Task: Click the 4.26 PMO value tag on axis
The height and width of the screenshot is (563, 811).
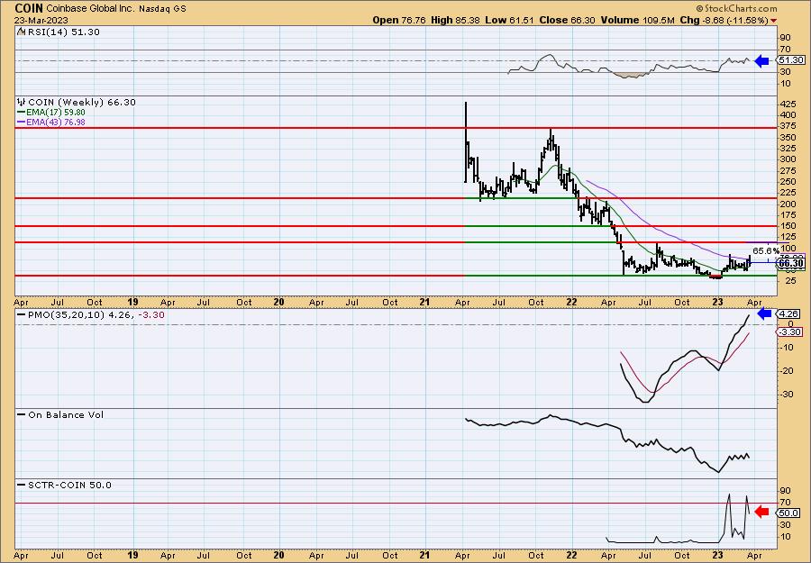Action: coord(788,313)
